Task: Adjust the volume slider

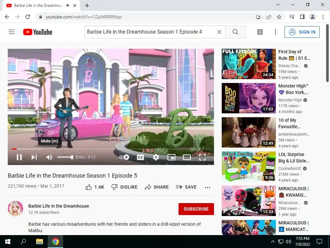Action: (65, 157)
